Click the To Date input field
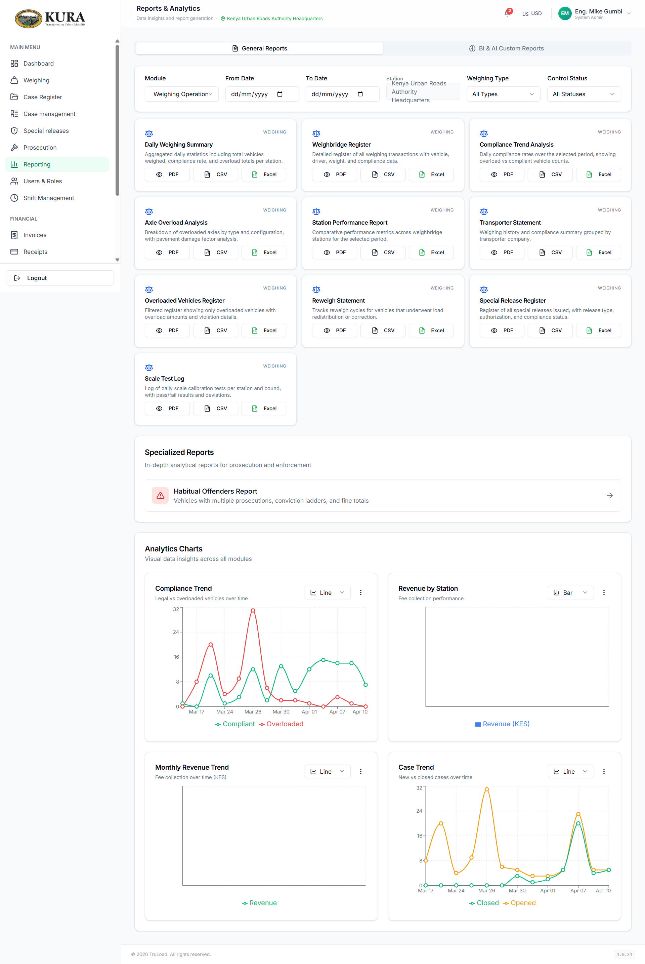Viewport: 645px width, 964px height. pos(342,94)
